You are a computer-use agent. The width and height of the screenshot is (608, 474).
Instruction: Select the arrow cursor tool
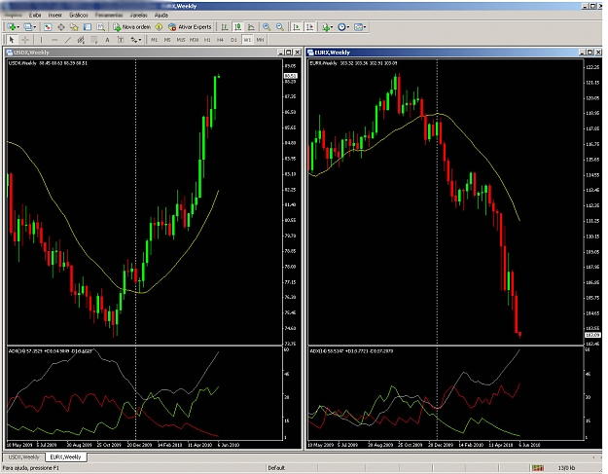[x=12, y=40]
